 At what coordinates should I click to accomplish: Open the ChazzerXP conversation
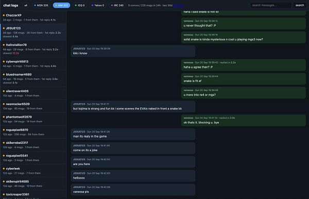point(33,18)
